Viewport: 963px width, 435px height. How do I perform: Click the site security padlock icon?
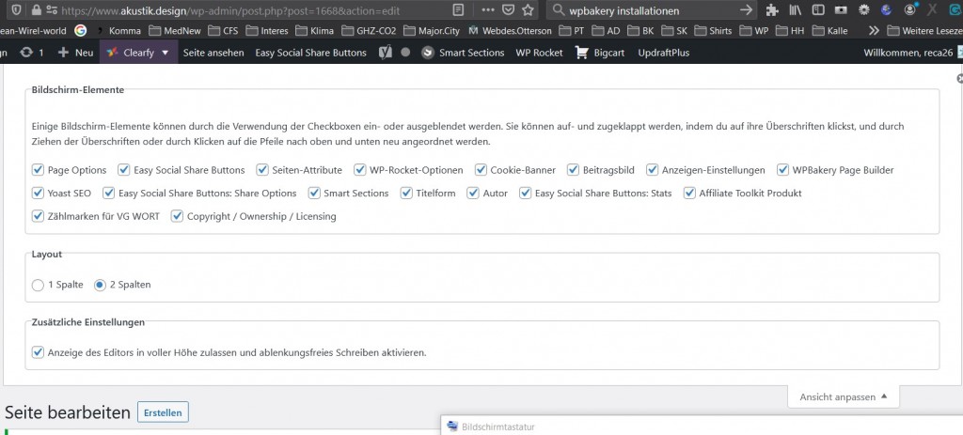tap(36, 9)
